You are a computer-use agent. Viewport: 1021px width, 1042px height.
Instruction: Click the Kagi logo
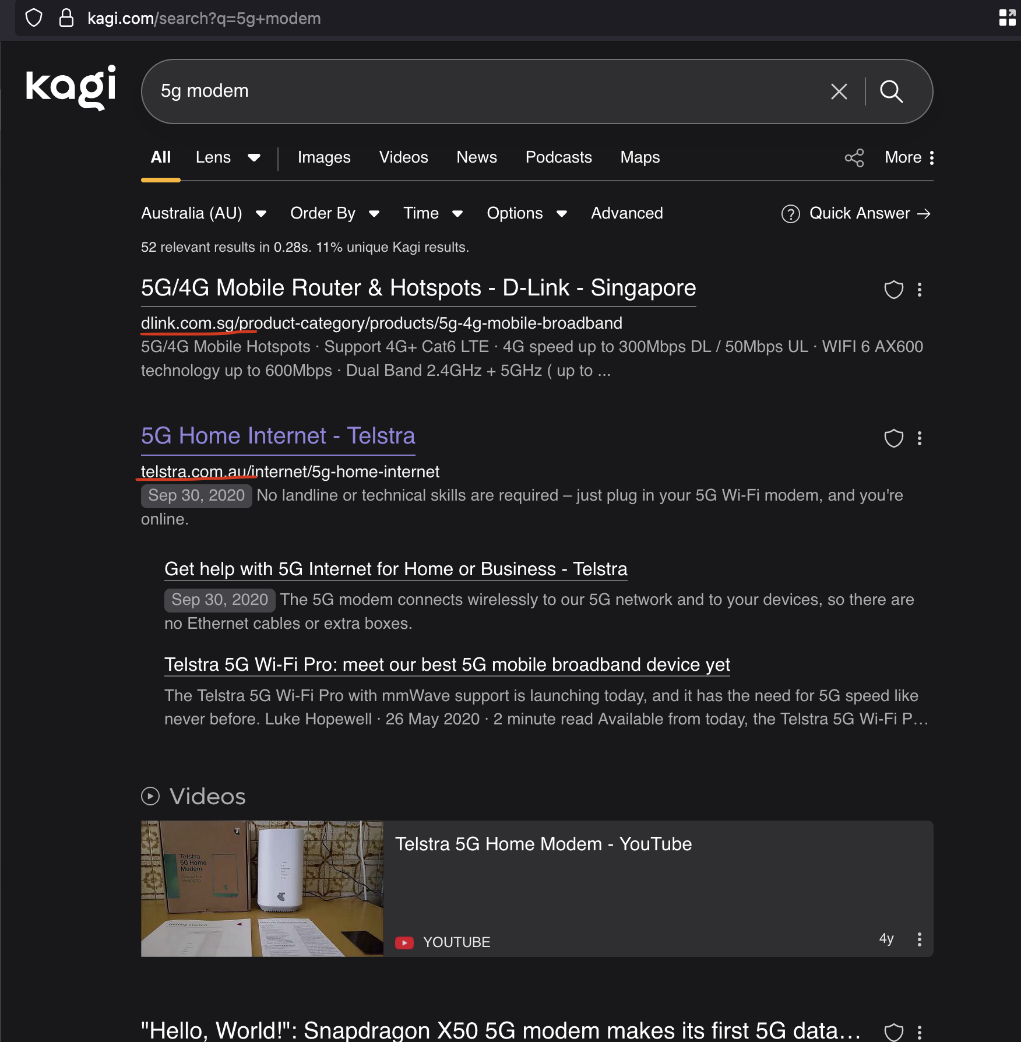point(71,87)
